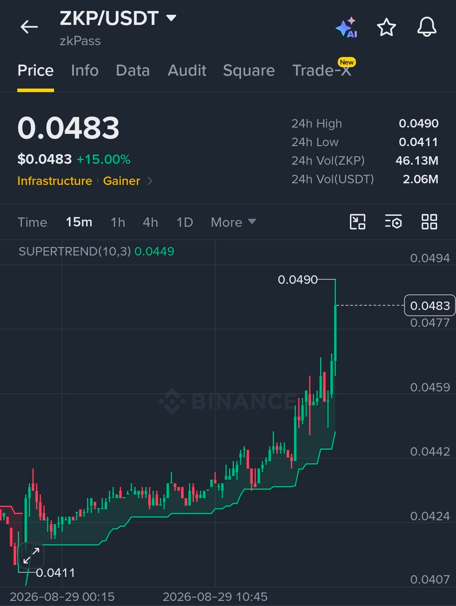Add ZKP/USDT to favorites with star
This screenshot has height=606, width=456.
386,27
